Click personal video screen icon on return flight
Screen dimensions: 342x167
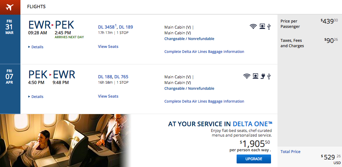[x=255, y=76]
